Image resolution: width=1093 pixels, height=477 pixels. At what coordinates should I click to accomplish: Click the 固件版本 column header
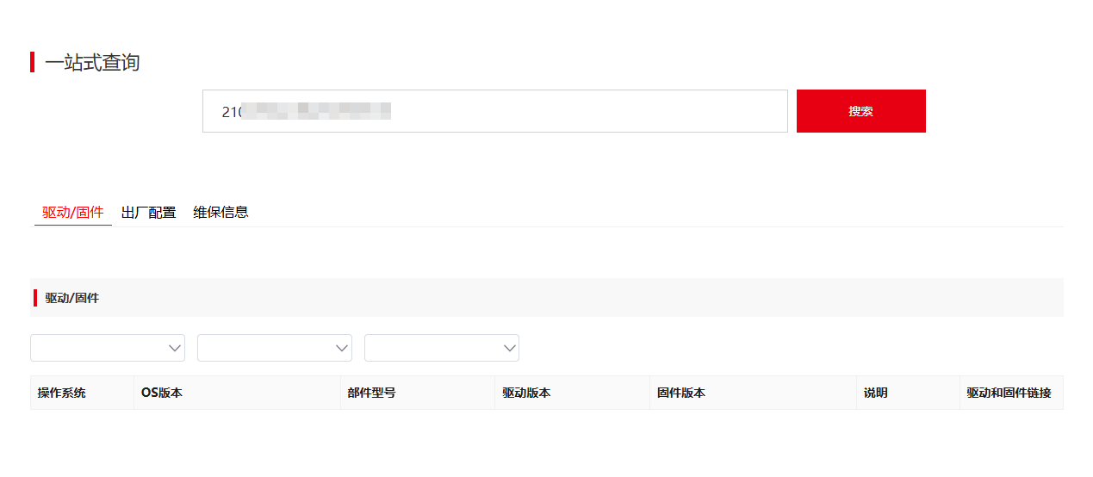tap(680, 393)
